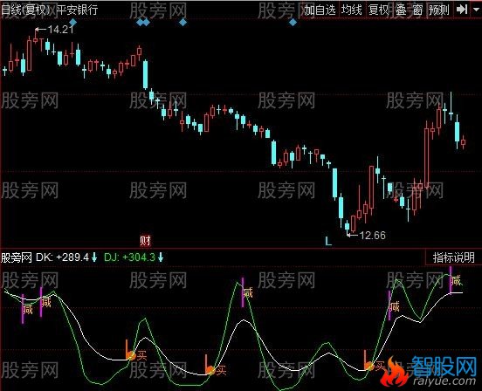
Task: Click the 加自选 button
Action: 320,10
